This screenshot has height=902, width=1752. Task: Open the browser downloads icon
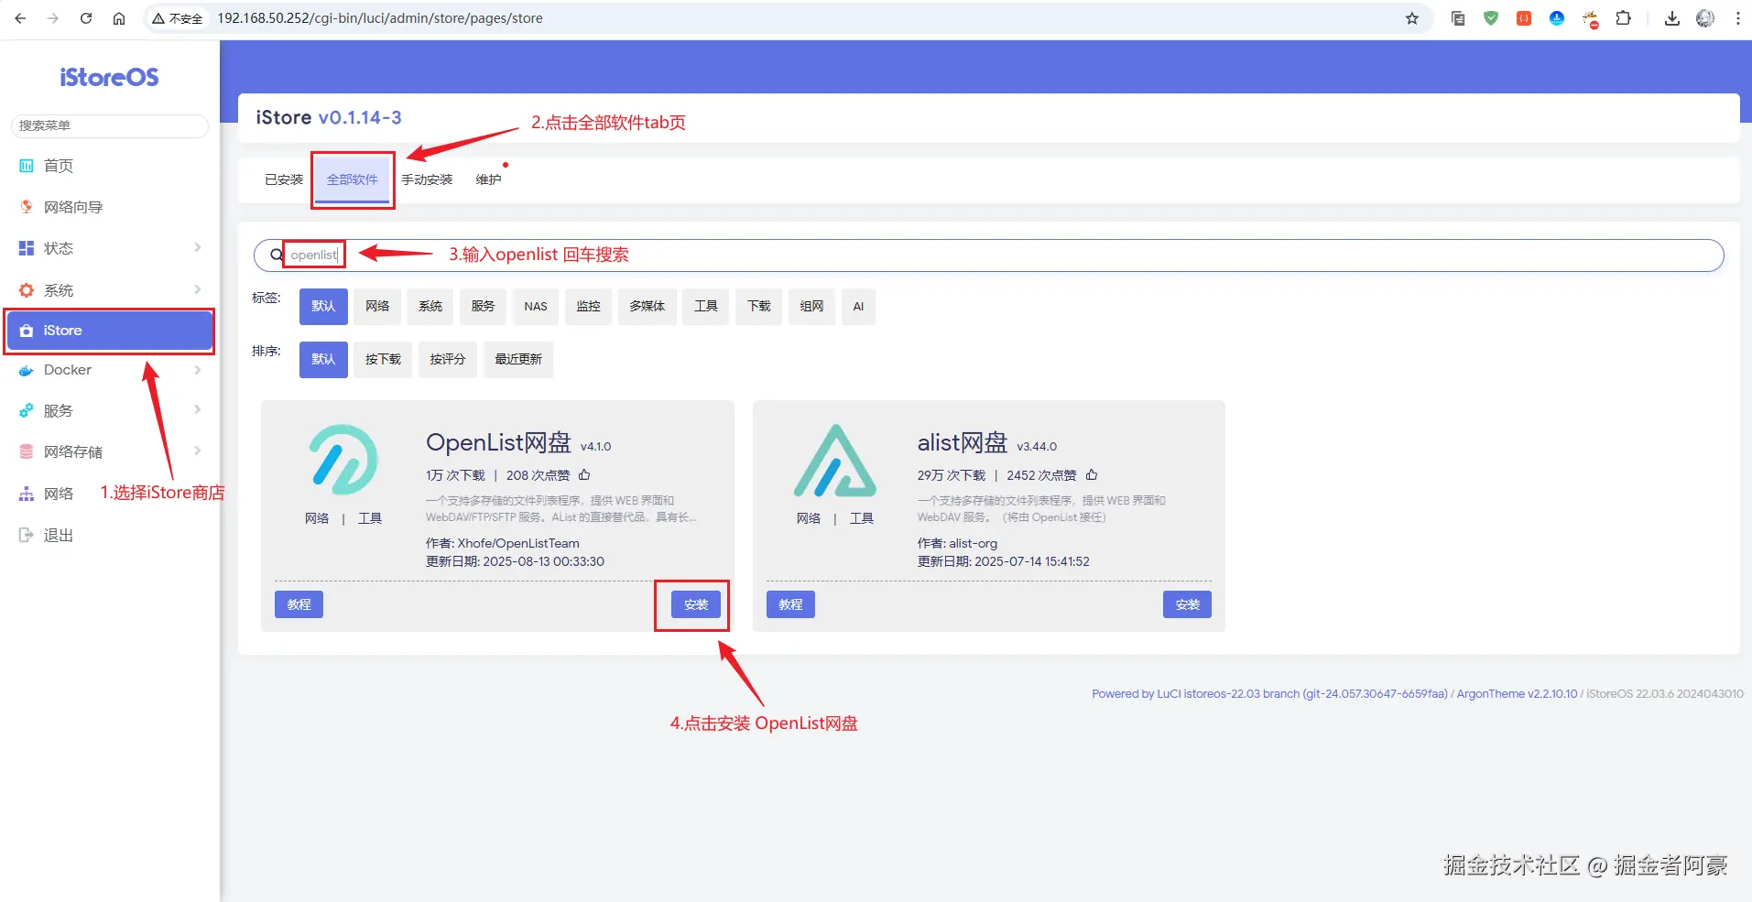1672,18
